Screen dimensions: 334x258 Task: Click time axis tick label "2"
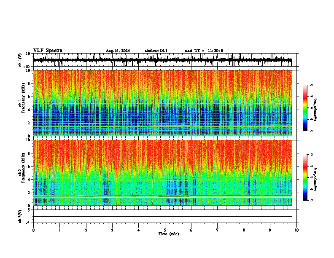[86, 230]
